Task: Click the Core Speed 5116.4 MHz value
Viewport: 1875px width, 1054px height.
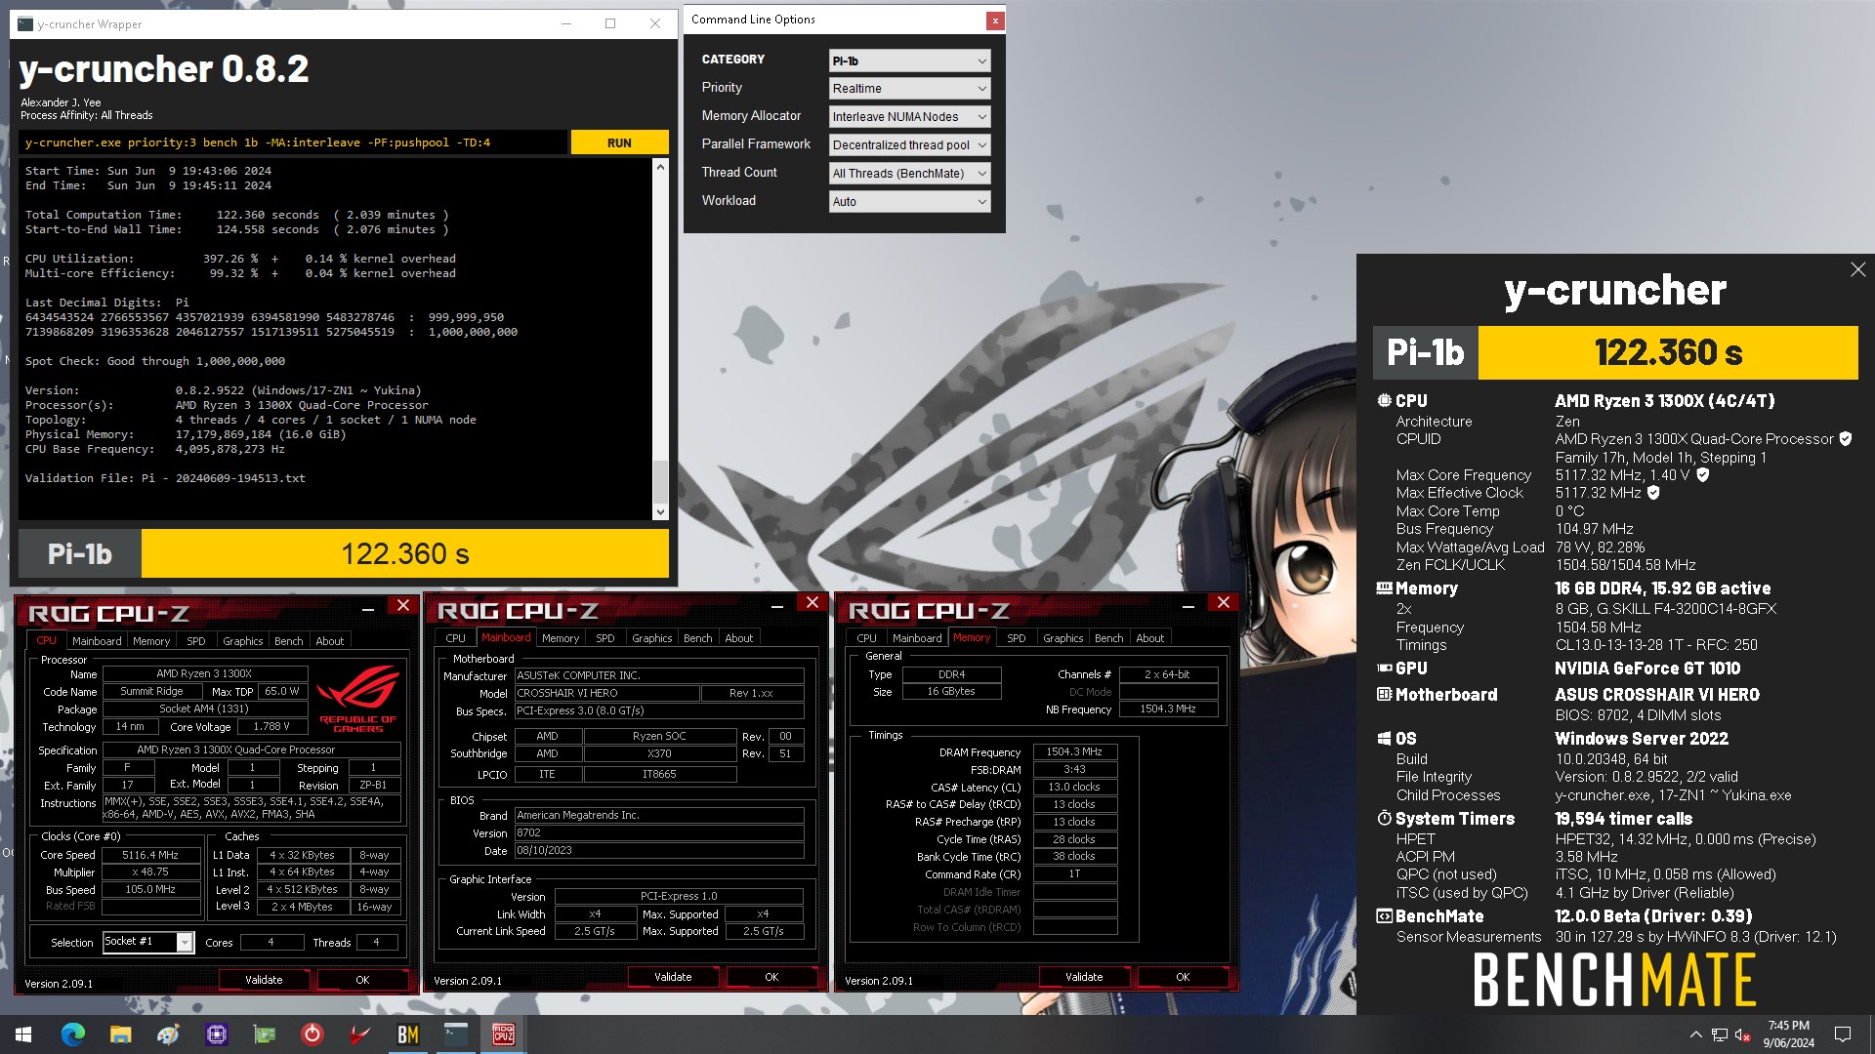Action: tap(150, 855)
